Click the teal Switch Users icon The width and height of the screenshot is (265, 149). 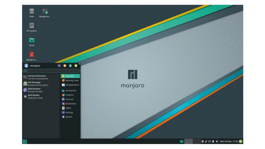70,66
